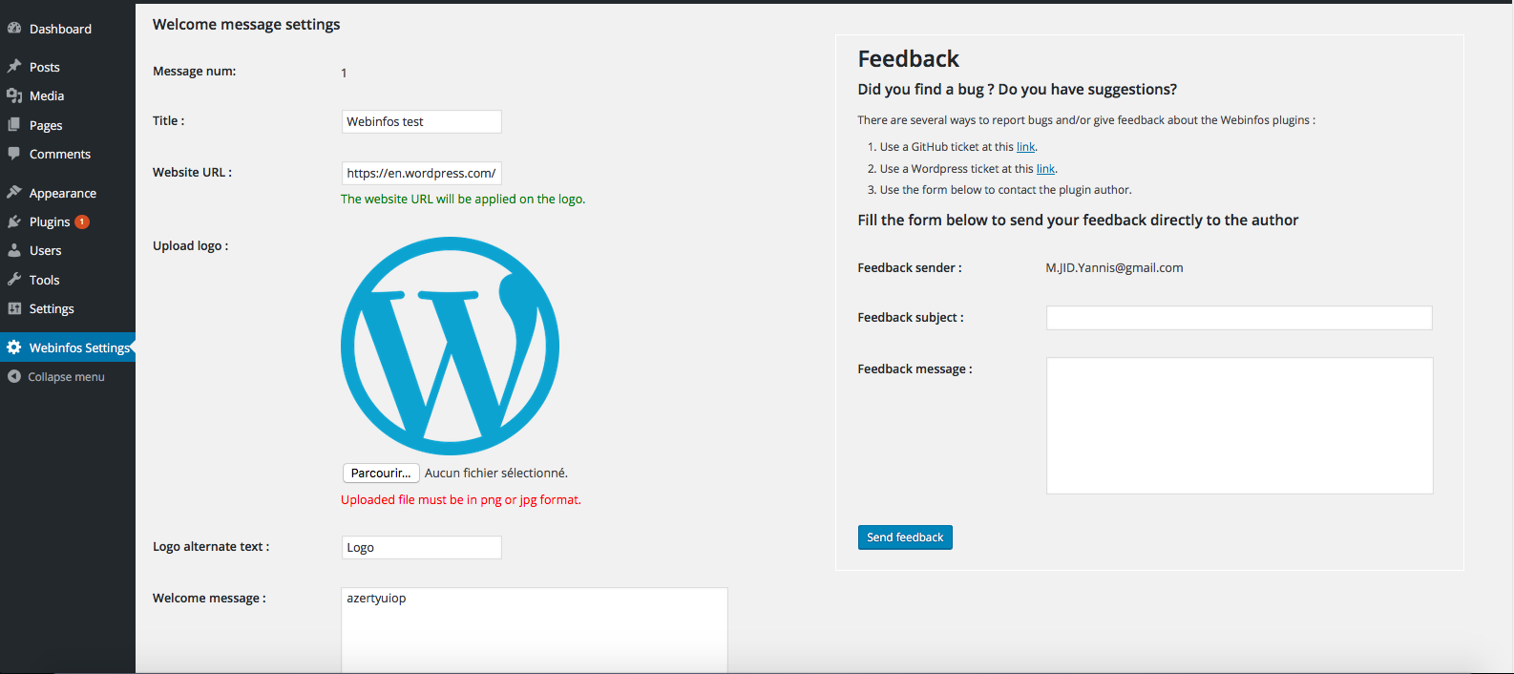1514x674 pixels.
Task: Click the Plugins plug icon
Action: click(x=14, y=221)
